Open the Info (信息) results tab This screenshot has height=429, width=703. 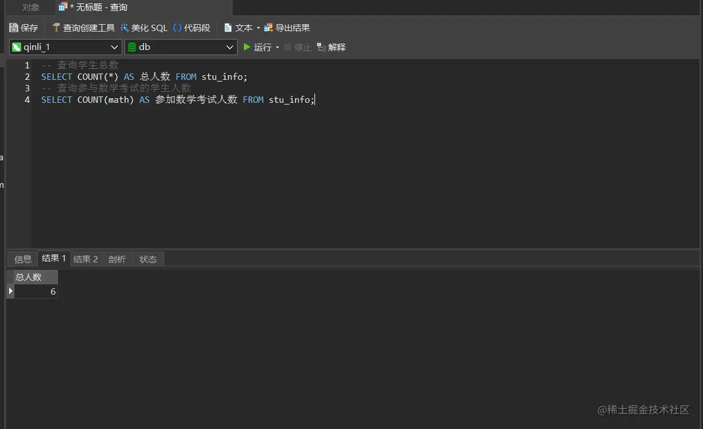tap(23, 259)
